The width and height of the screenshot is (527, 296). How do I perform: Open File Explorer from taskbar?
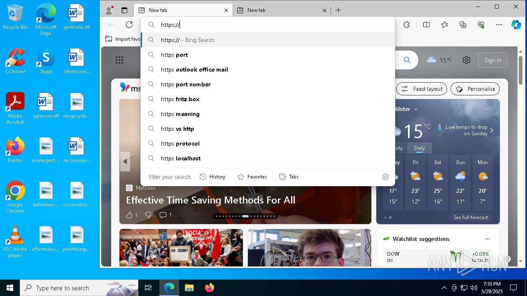click(x=189, y=288)
